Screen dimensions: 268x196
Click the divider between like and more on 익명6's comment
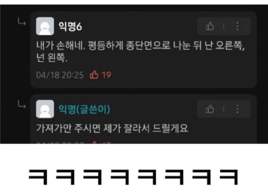pos(223,26)
